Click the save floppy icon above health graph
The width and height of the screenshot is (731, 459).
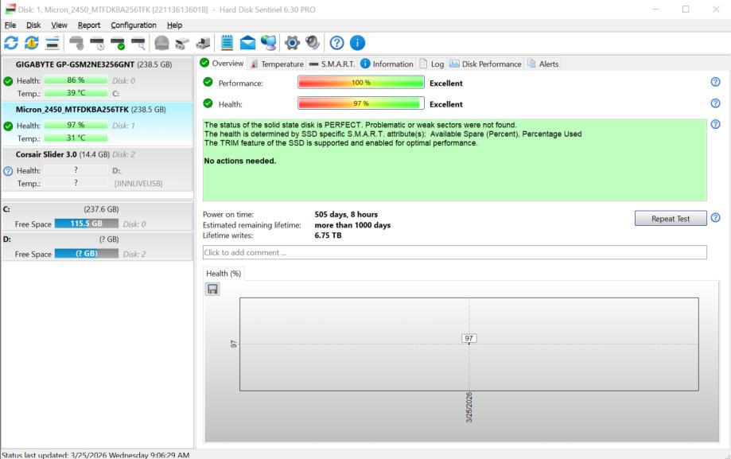click(212, 290)
